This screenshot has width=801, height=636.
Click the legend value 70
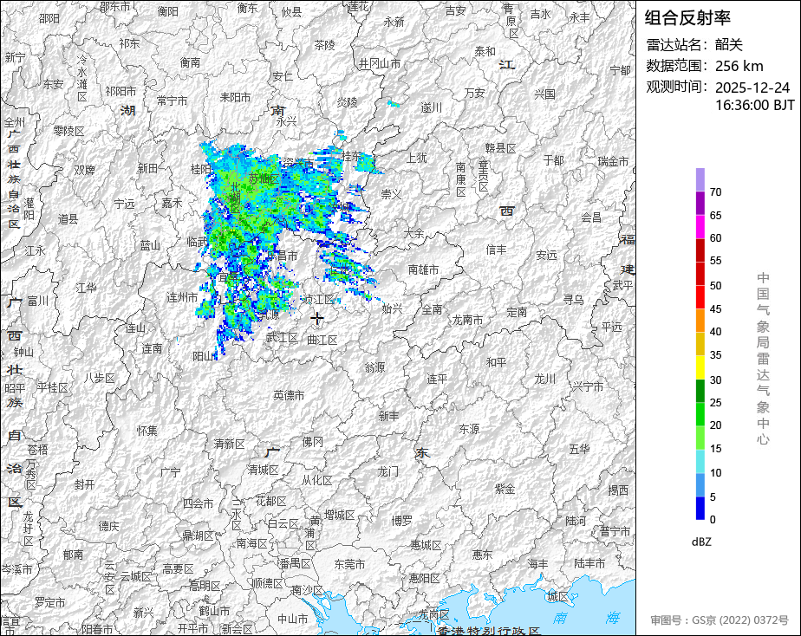[x=716, y=192]
